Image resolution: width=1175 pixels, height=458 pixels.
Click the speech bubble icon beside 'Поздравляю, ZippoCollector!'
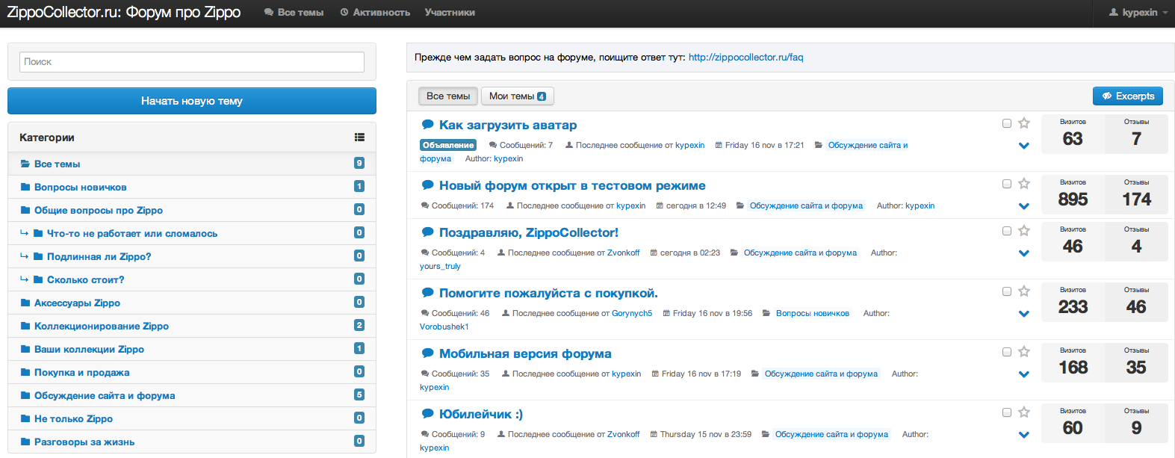tap(427, 232)
